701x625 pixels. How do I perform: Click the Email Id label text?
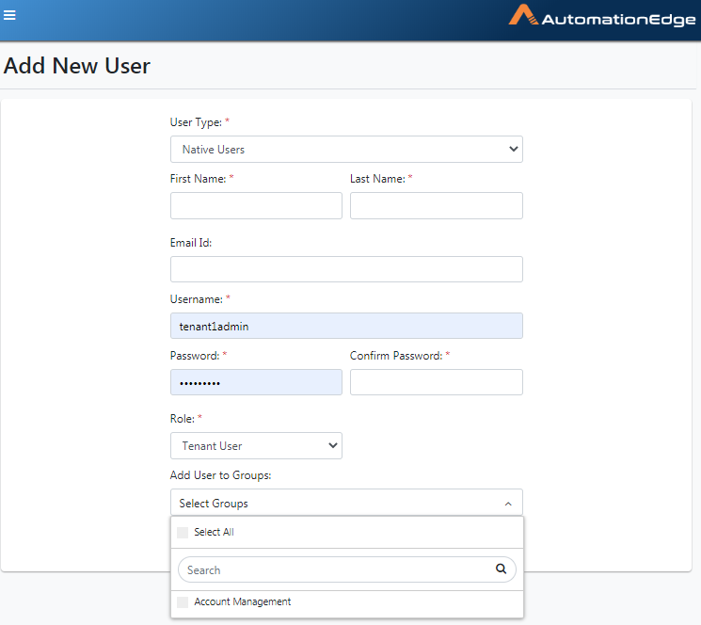191,243
